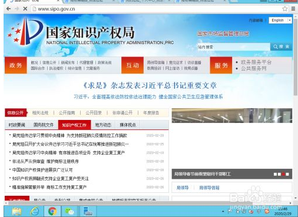Go forward with the browser forward arrow
Image resolution: width=298 pixels, height=217 pixels.
16,9
